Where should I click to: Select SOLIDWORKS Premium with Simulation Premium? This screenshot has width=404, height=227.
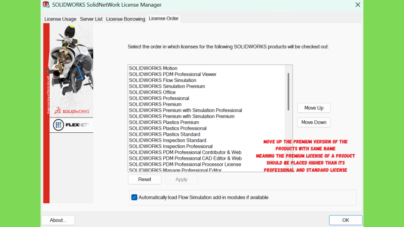pyautogui.click(x=206, y=116)
